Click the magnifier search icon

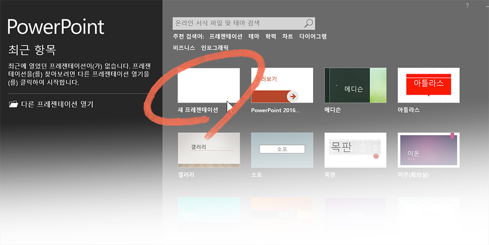click(309, 23)
